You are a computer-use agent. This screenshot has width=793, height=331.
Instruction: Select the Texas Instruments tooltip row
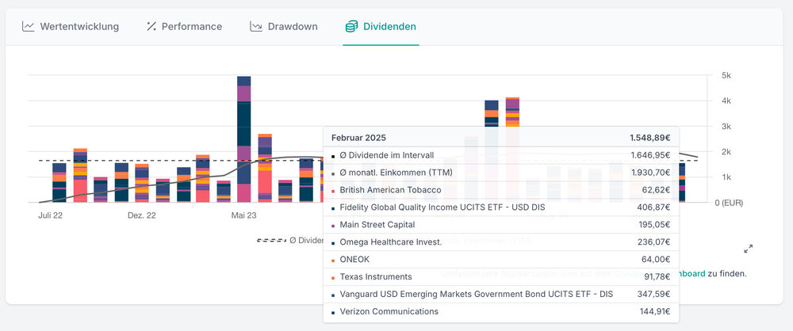376,277
